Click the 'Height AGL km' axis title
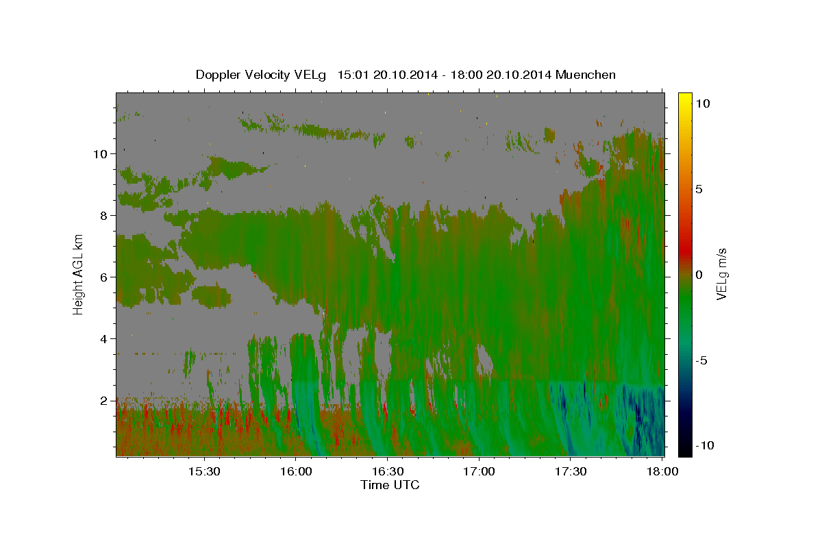Screen dimensions: 822x548 (x=78, y=274)
